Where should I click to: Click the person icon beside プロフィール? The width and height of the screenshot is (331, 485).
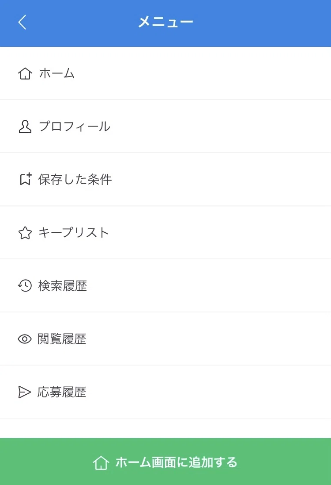(x=25, y=127)
